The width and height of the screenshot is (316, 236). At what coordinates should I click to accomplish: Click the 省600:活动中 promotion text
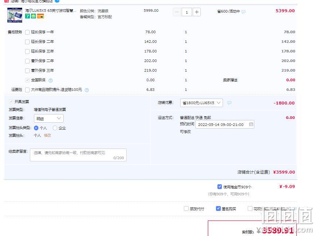pos(229,11)
